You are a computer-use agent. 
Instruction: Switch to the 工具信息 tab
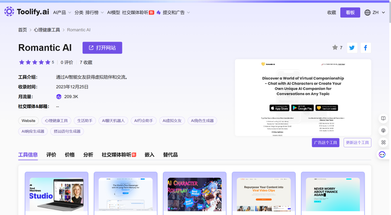[28, 155]
